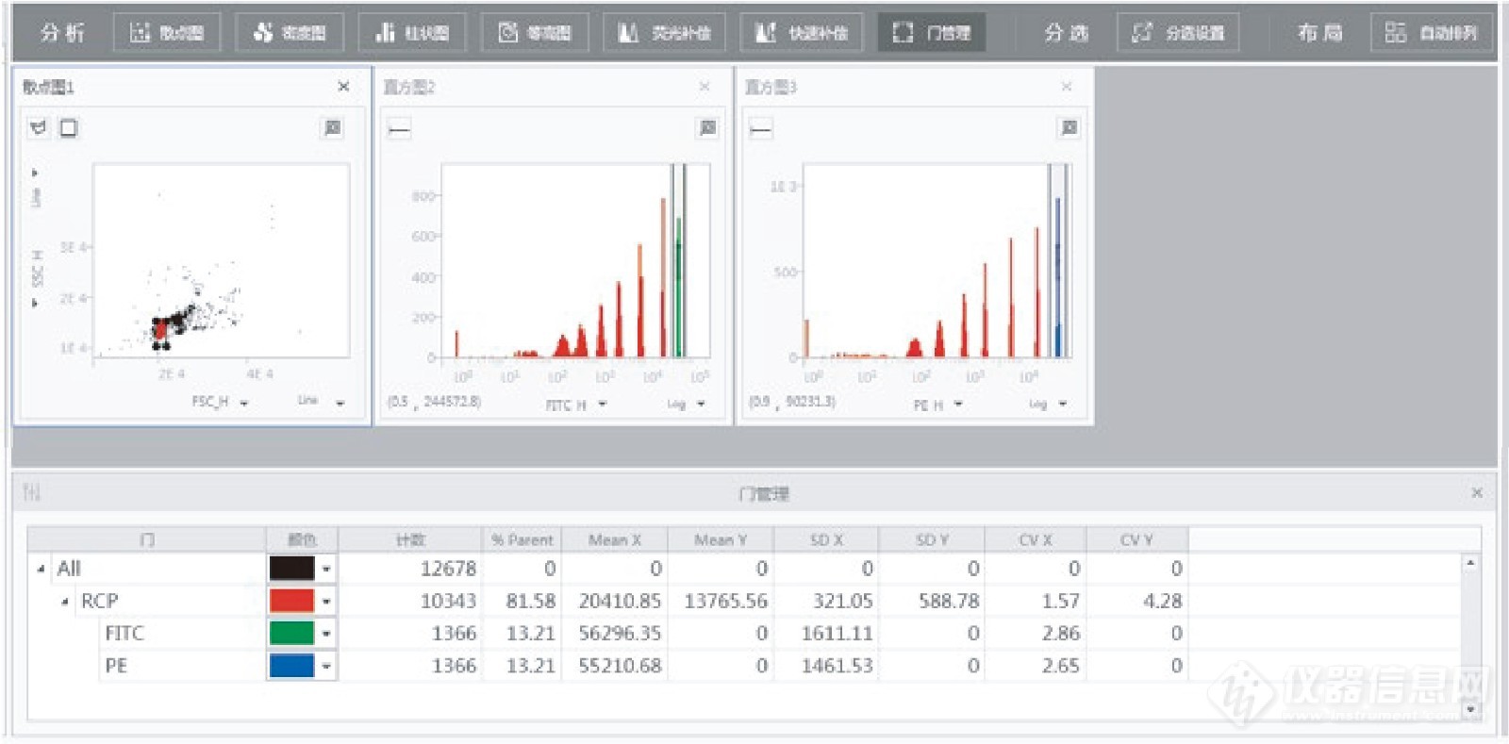Click the Mean X value 56296.35
1509x744 pixels.
(x=620, y=633)
